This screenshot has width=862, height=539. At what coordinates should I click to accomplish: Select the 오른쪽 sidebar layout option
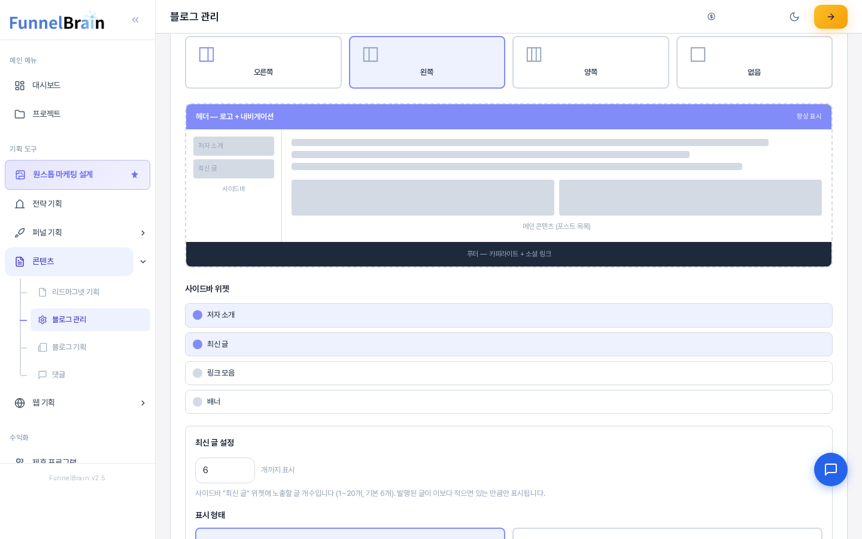[x=263, y=62]
